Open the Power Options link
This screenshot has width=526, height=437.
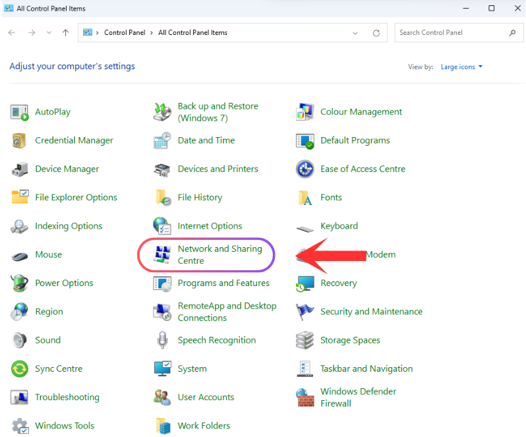point(64,283)
